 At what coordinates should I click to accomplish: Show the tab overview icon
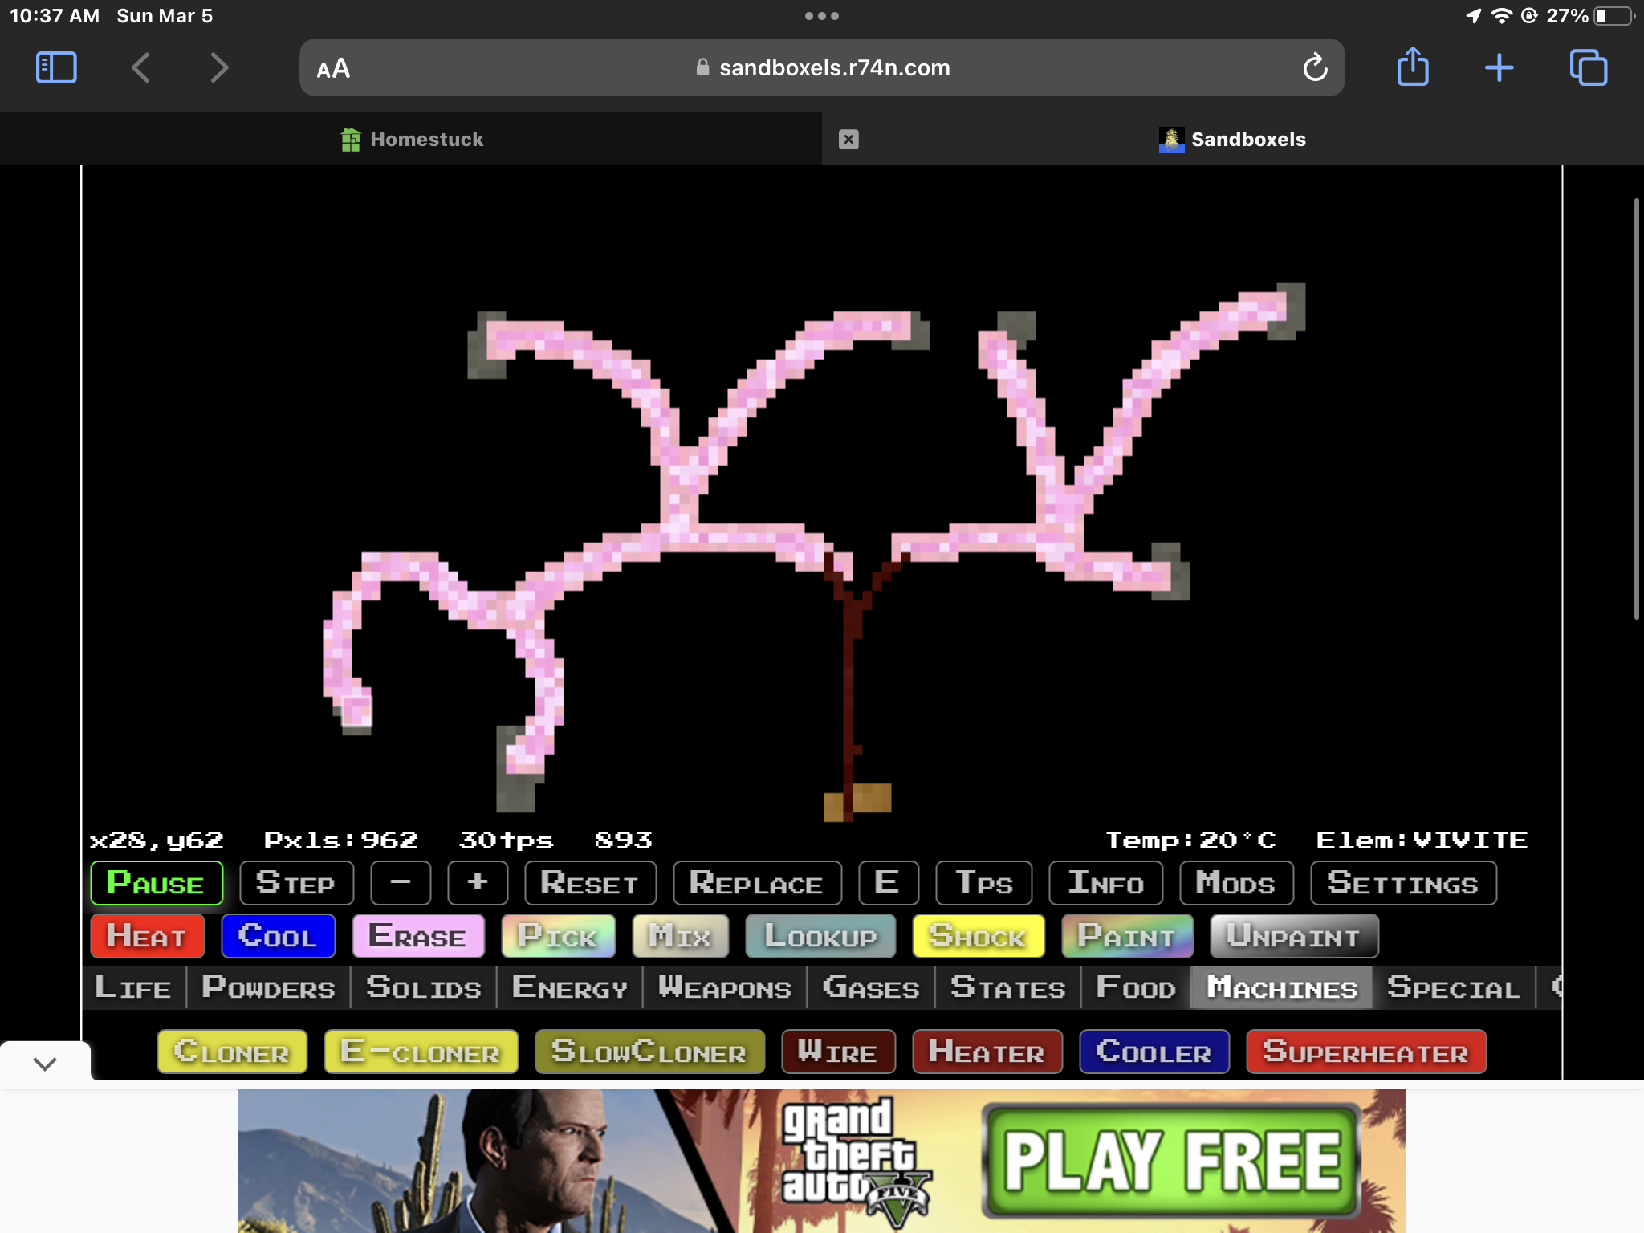pyautogui.click(x=1588, y=67)
